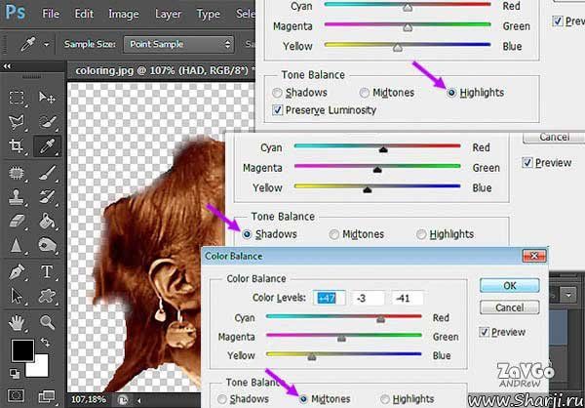Click OK in the Color Balance dialog
The width and height of the screenshot is (585, 408).
(x=508, y=286)
